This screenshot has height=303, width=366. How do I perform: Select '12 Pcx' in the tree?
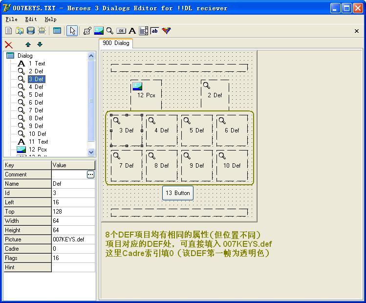[38, 150]
